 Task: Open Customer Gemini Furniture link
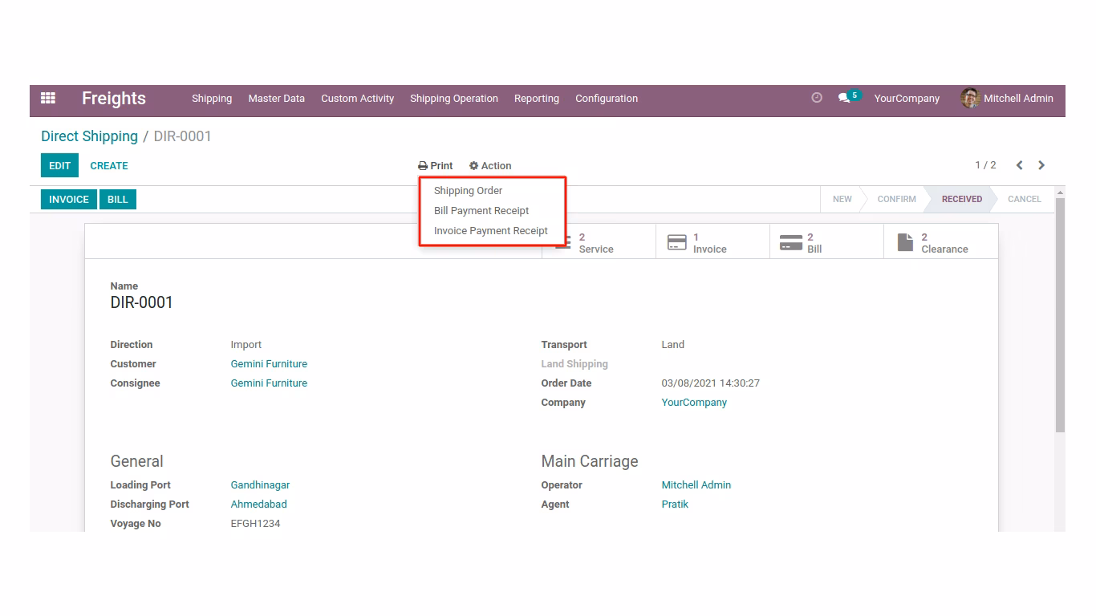269,364
